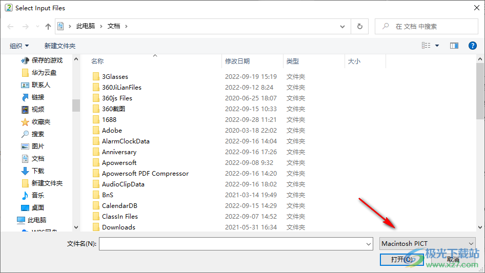Open more view options dropdown arrow
Image resolution: width=485 pixels, height=273 pixels.
pos(437,46)
